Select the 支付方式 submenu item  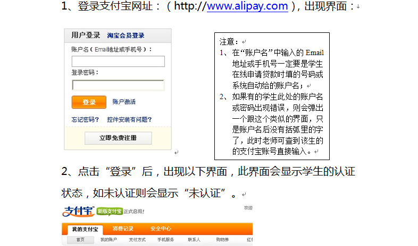(x=137, y=240)
